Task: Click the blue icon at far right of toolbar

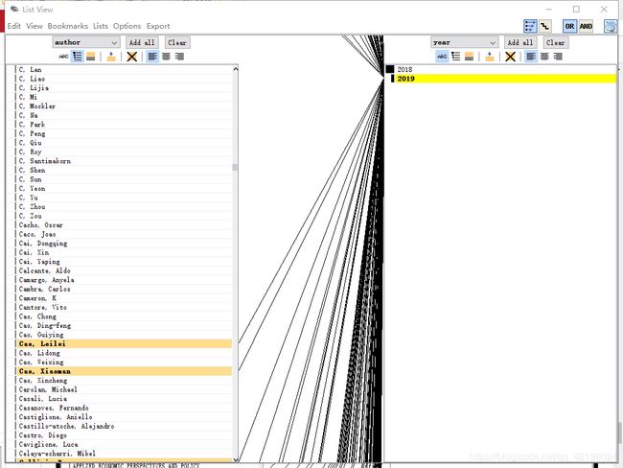Action: 611,26
